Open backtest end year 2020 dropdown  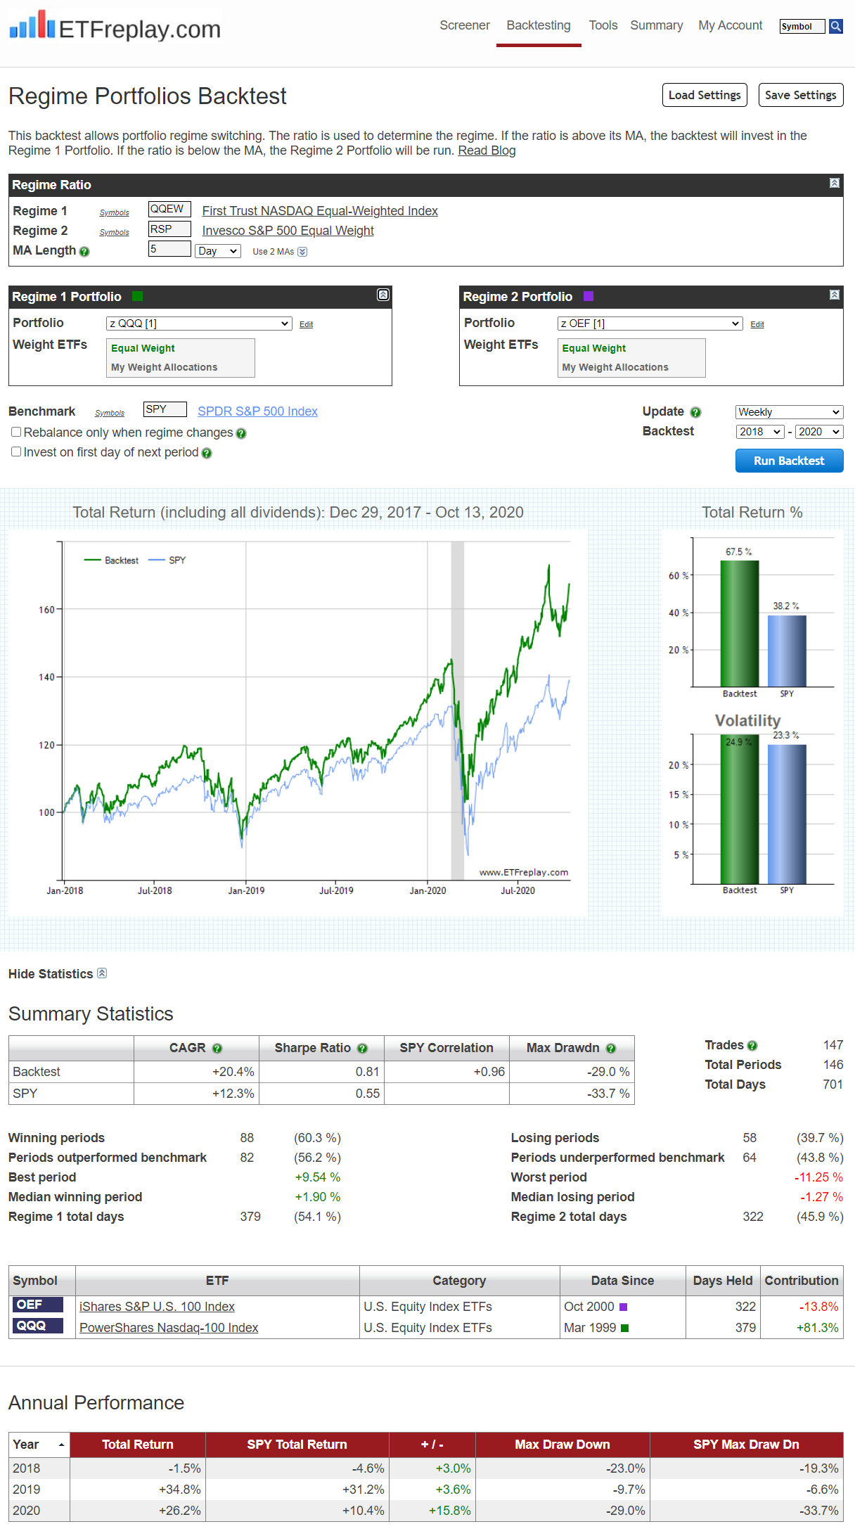click(819, 432)
